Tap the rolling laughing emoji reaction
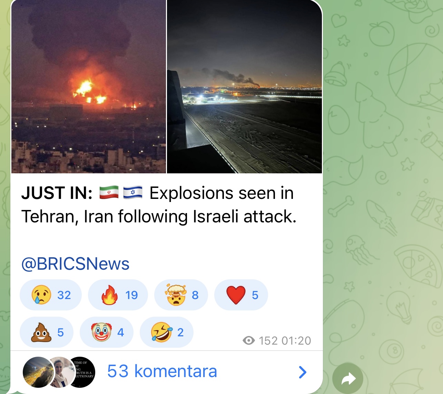Screen dimensions: 443x394 point(167,332)
